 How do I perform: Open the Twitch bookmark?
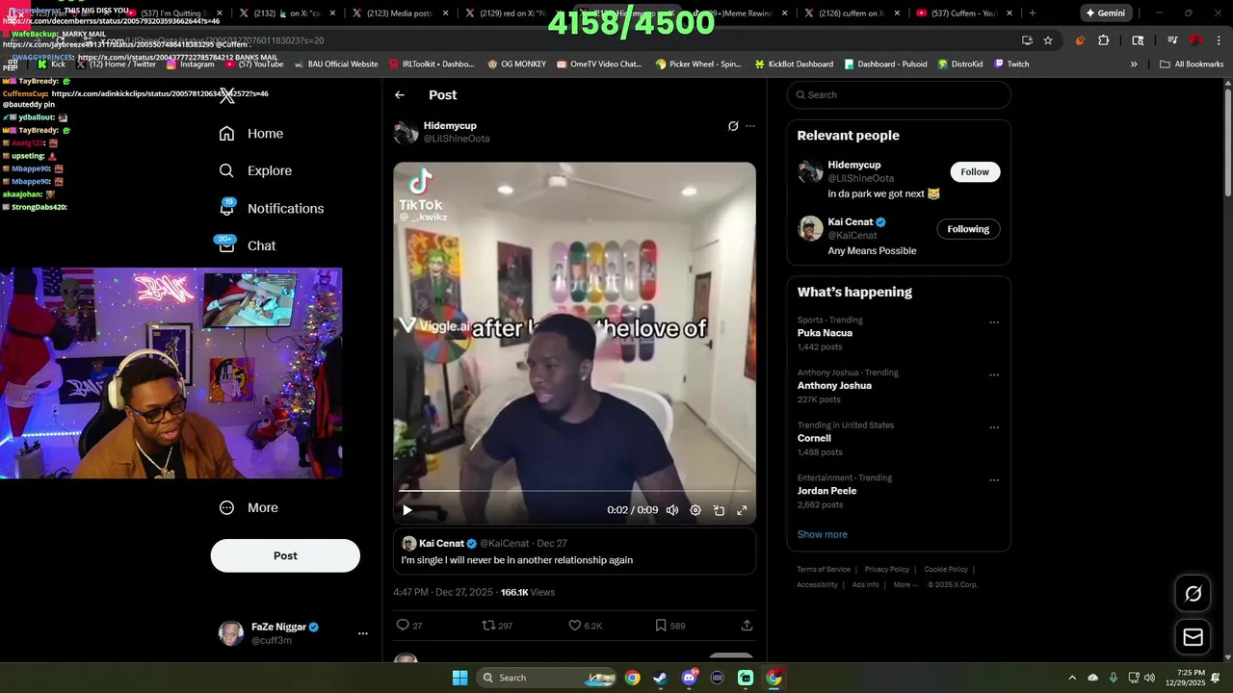(x=1011, y=64)
